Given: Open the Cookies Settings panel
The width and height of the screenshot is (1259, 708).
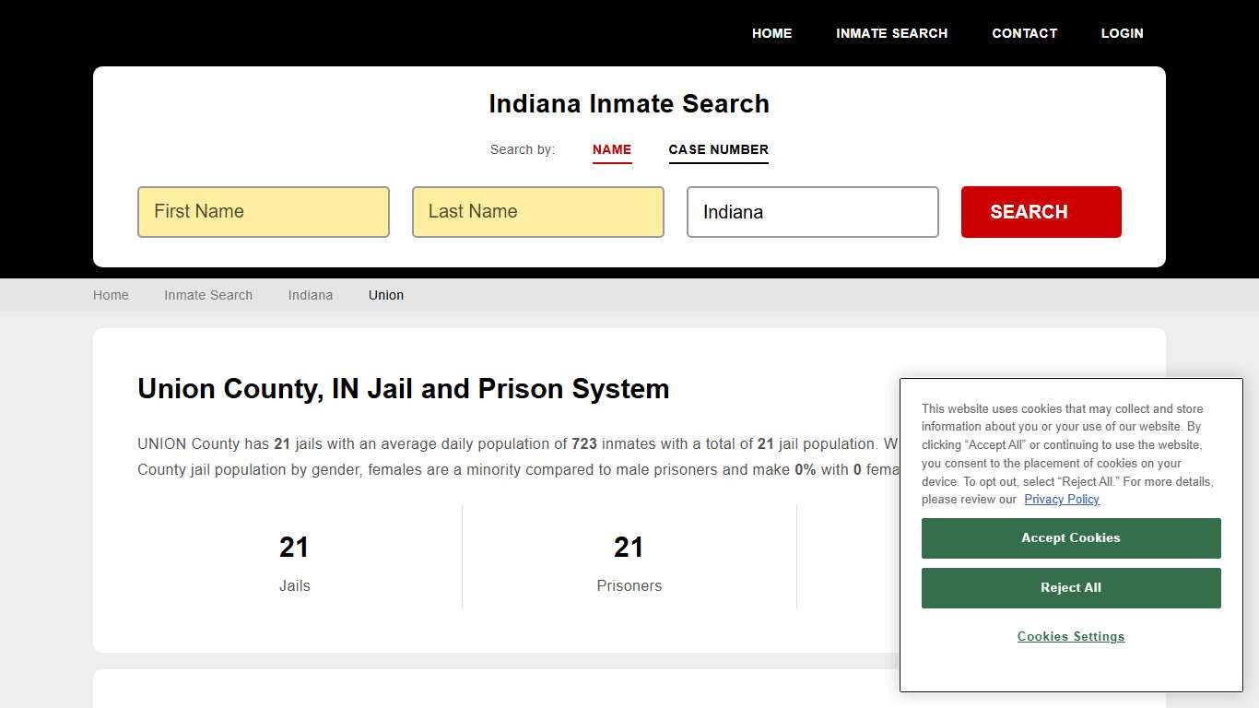Looking at the screenshot, I should 1070,636.
